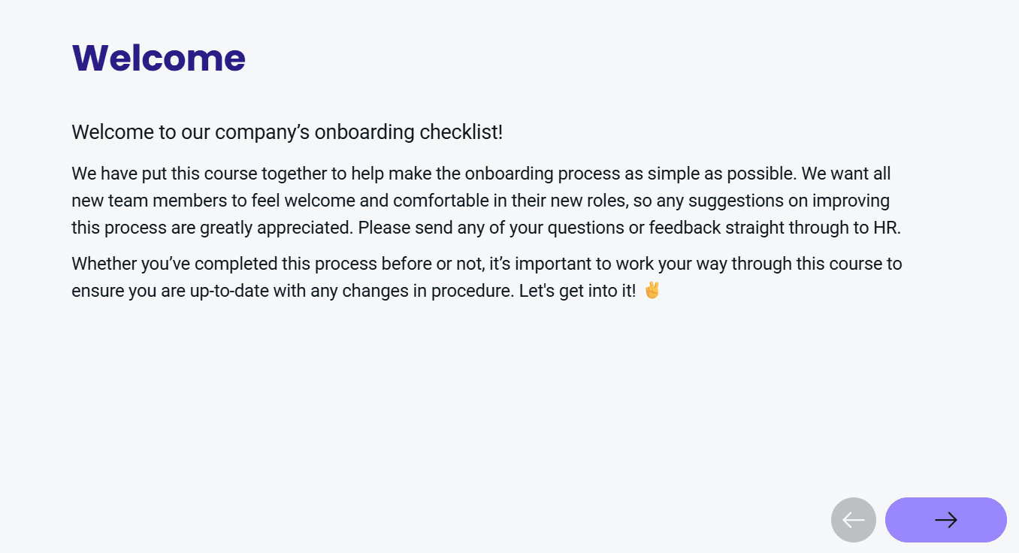Click the word "questions" in the first paragraph

[586, 228]
